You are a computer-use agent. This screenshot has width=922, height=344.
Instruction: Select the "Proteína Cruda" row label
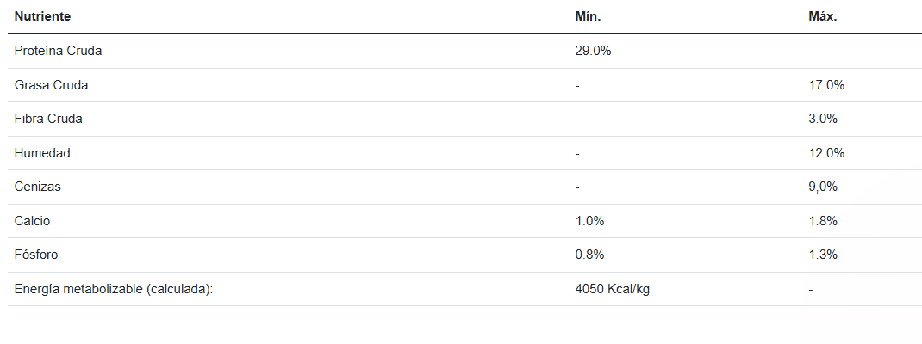click(58, 51)
